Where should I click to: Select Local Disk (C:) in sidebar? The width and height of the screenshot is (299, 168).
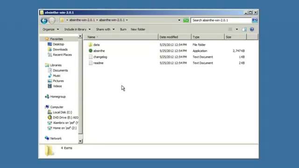click(60, 112)
